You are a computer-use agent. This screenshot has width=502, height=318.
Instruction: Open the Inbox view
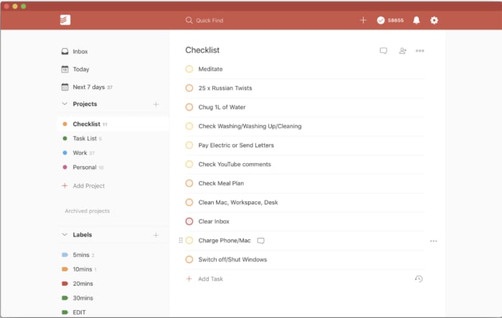(80, 52)
